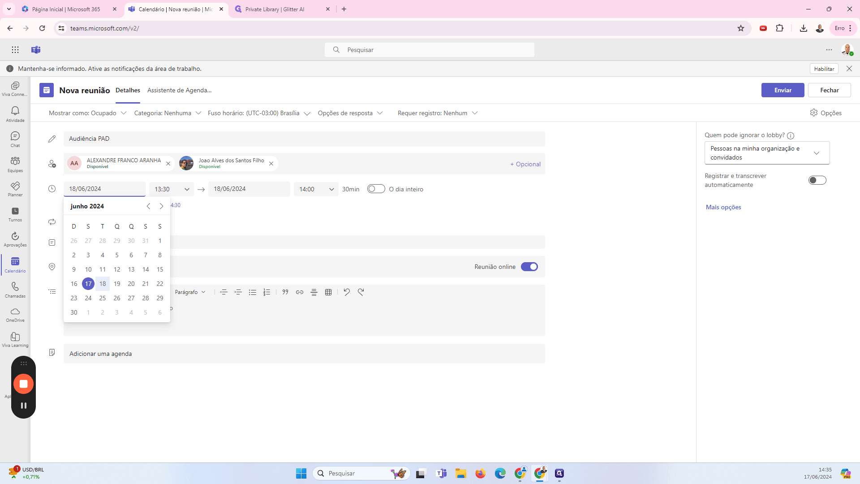The width and height of the screenshot is (860, 484).
Task: Open Turnos in the sidebar
Action: pos(15,214)
